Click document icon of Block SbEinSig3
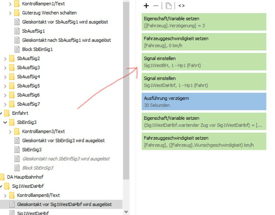This screenshot has width=275, height=215. tap(17, 168)
